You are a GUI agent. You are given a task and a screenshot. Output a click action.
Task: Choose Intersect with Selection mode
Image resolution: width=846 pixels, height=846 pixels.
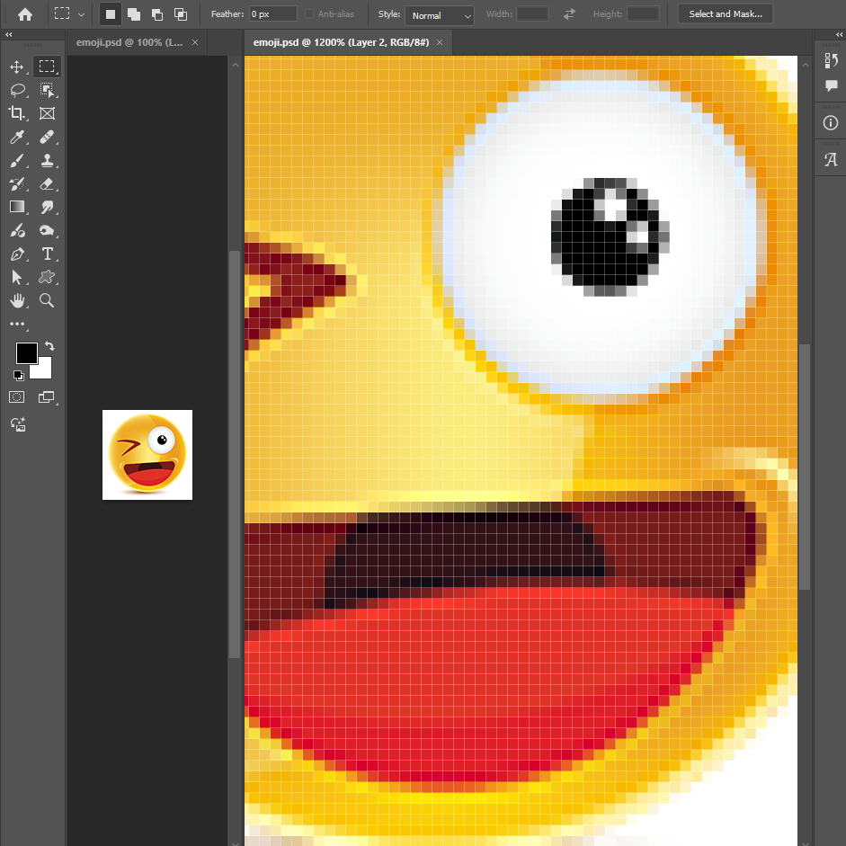[181, 14]
